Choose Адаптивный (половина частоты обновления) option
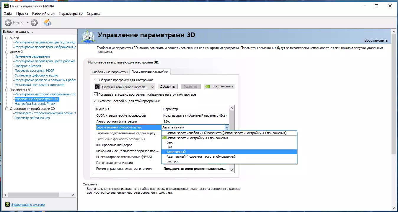 (x=229, y=156)
